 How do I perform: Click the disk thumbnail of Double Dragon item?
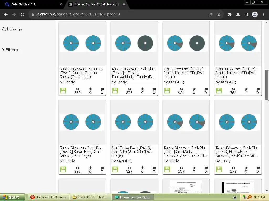(x=82, y=43)
